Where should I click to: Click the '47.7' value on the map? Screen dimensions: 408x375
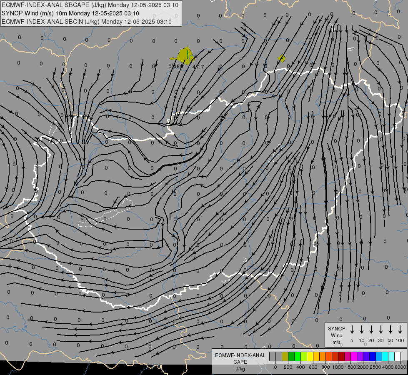(x=198, y=67)
